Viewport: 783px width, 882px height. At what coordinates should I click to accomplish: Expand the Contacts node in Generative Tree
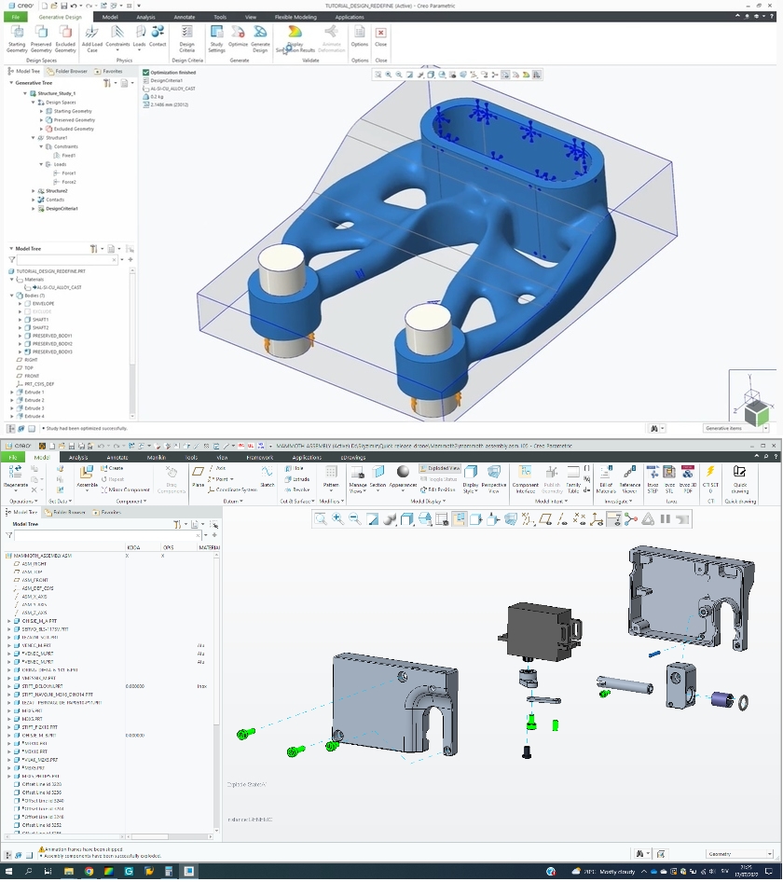34,200
